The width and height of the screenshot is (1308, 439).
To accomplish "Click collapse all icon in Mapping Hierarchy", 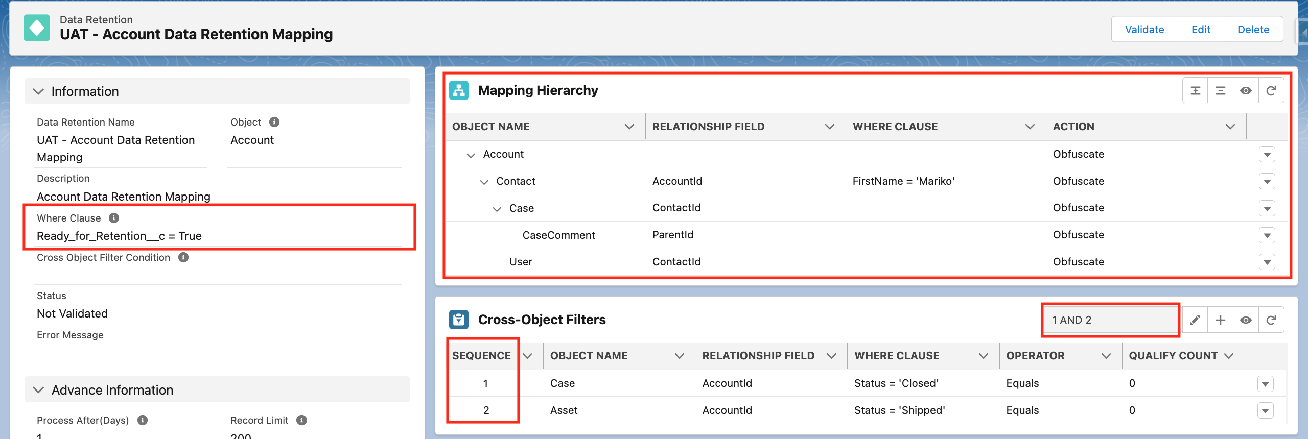I will 1220,91.
